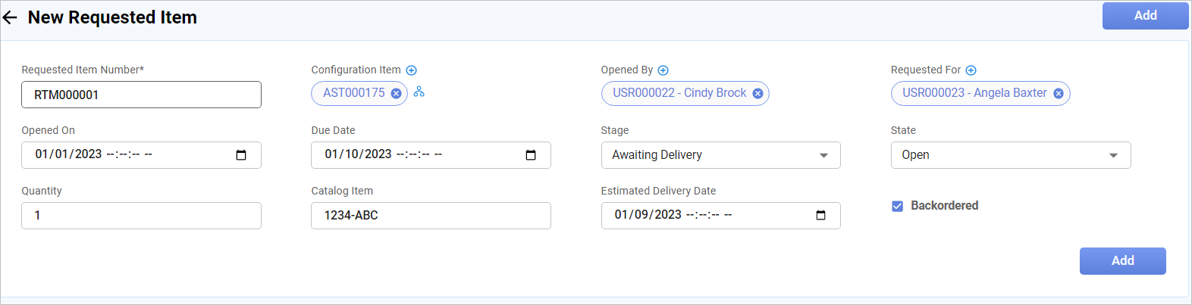Remove AST000175 chip with its x icon
This screenshot has height=305, width=1192.
(396, 94)
